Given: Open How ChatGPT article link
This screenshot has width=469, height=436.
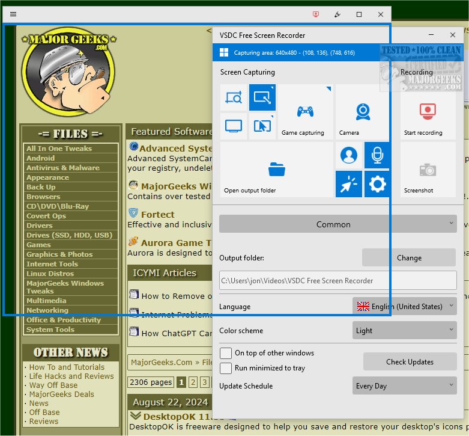Looking at the screenshot, I should (177, 333).
